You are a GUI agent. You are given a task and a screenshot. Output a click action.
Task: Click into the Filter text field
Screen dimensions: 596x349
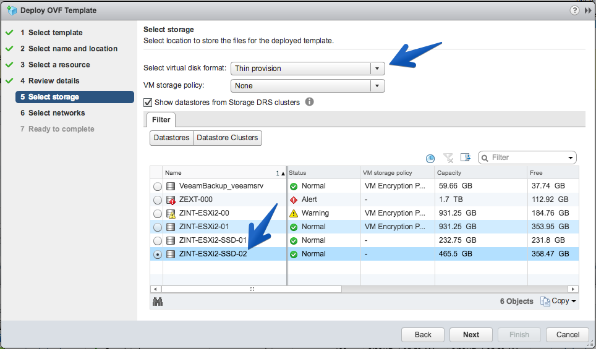[x=527, y=158]
